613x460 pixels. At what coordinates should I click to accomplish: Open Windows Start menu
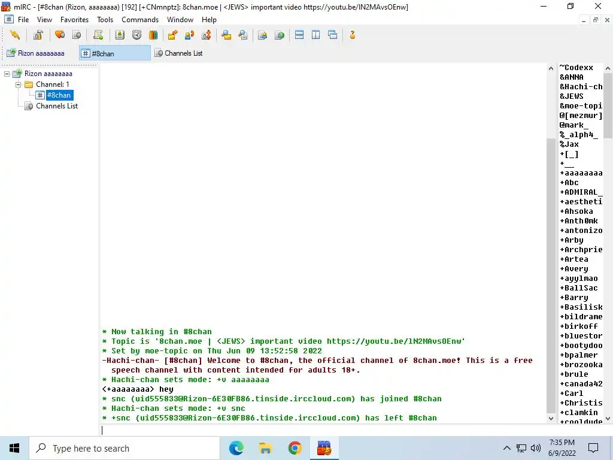(x=14, y=448)
